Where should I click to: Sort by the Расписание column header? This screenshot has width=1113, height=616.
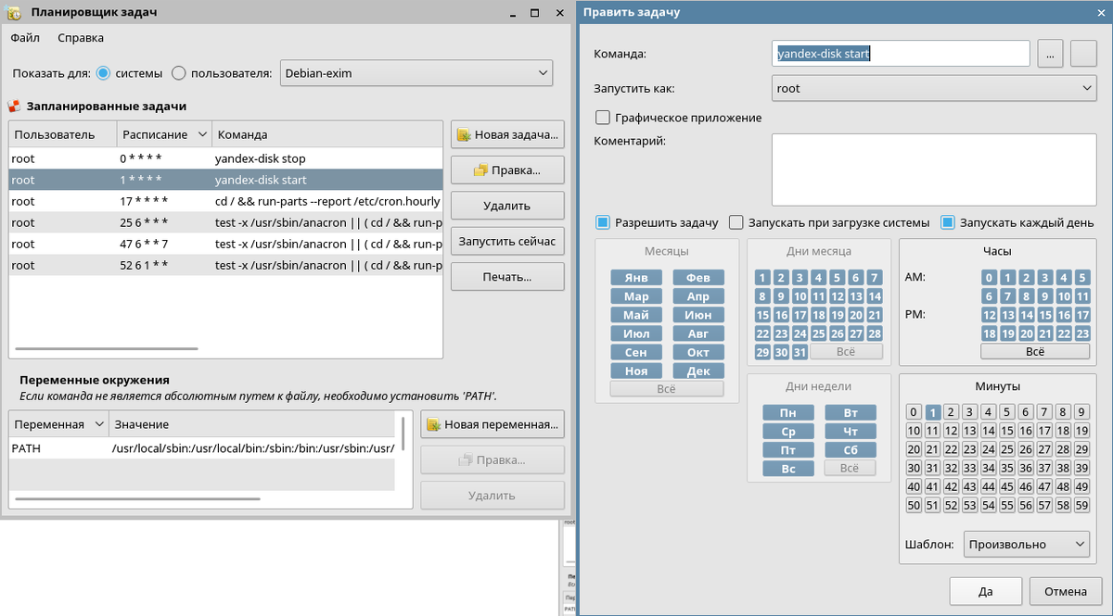click(164, 134)
